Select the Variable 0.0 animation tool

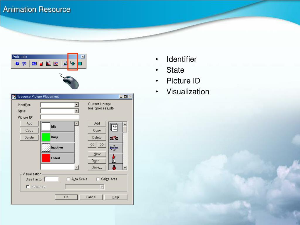(34, 64)
